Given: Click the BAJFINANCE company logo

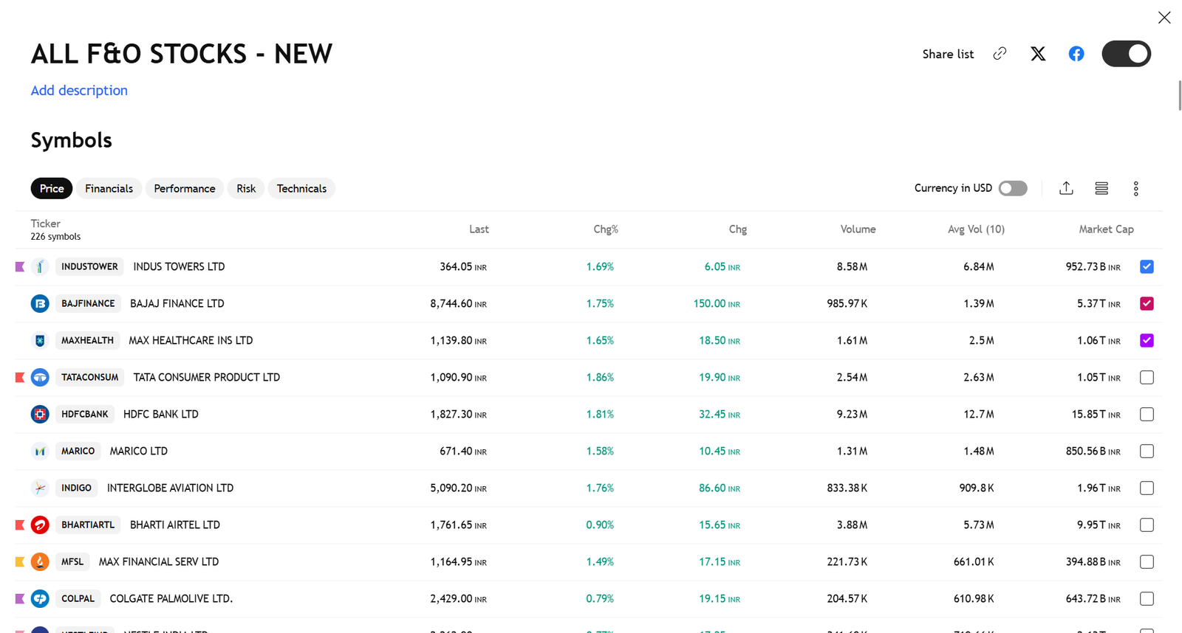Looking at the screenshot, I should point(40,303).
